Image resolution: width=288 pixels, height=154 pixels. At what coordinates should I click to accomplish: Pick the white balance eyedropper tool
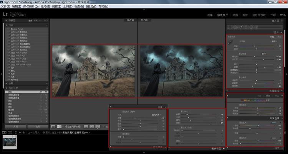click(x=230, y=43)
